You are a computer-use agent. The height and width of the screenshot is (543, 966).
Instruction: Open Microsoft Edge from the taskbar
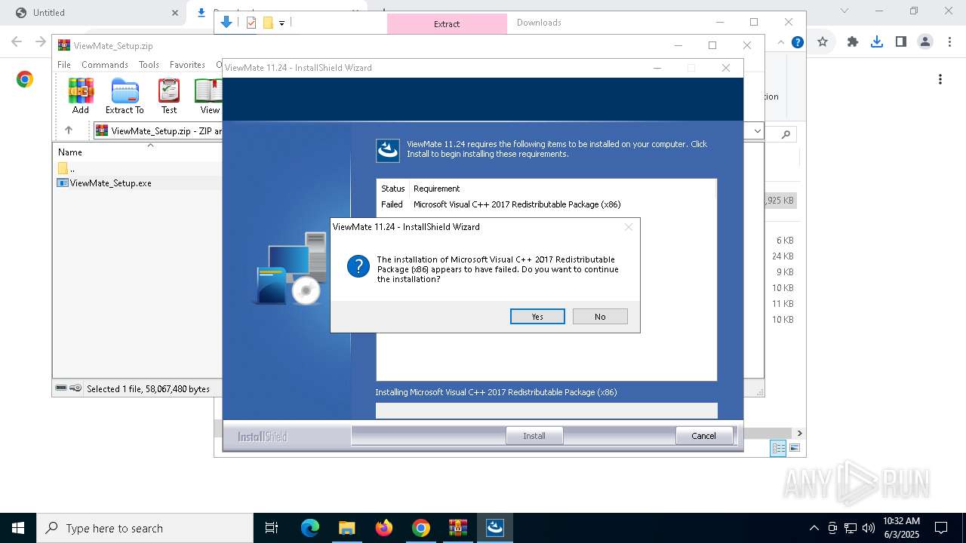(310, 528)
